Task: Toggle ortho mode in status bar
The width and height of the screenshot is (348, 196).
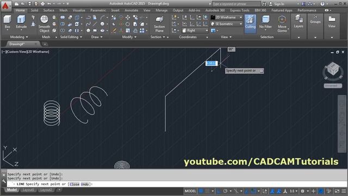Action: [x=219, y=191]
